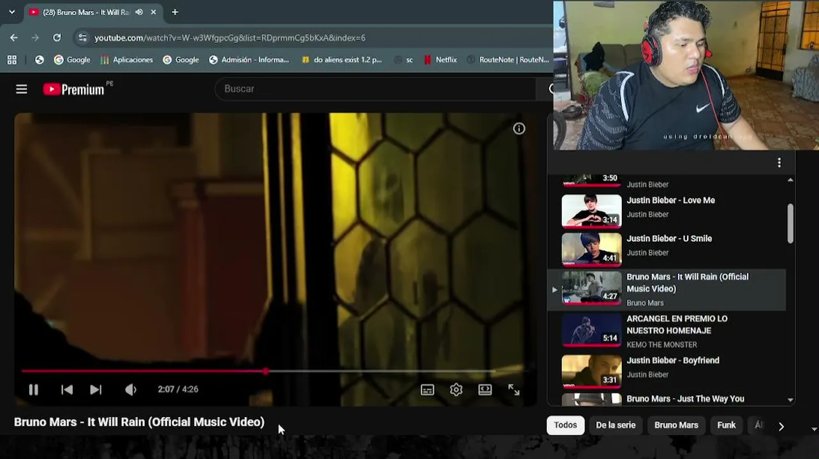Select the Justin Bieber - Love Me title
Screen dimensions: 819x459
(670, 200)
